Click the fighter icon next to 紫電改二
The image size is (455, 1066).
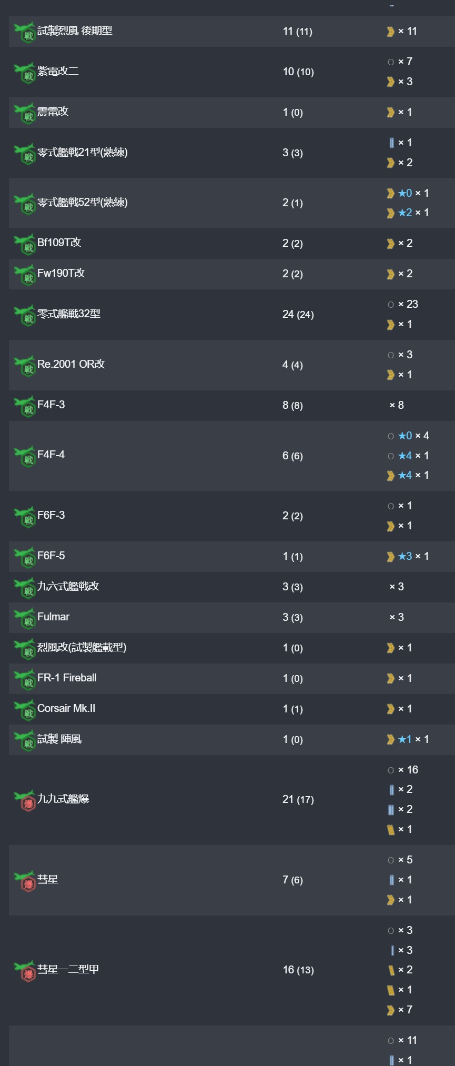click(x=25, y=73)
